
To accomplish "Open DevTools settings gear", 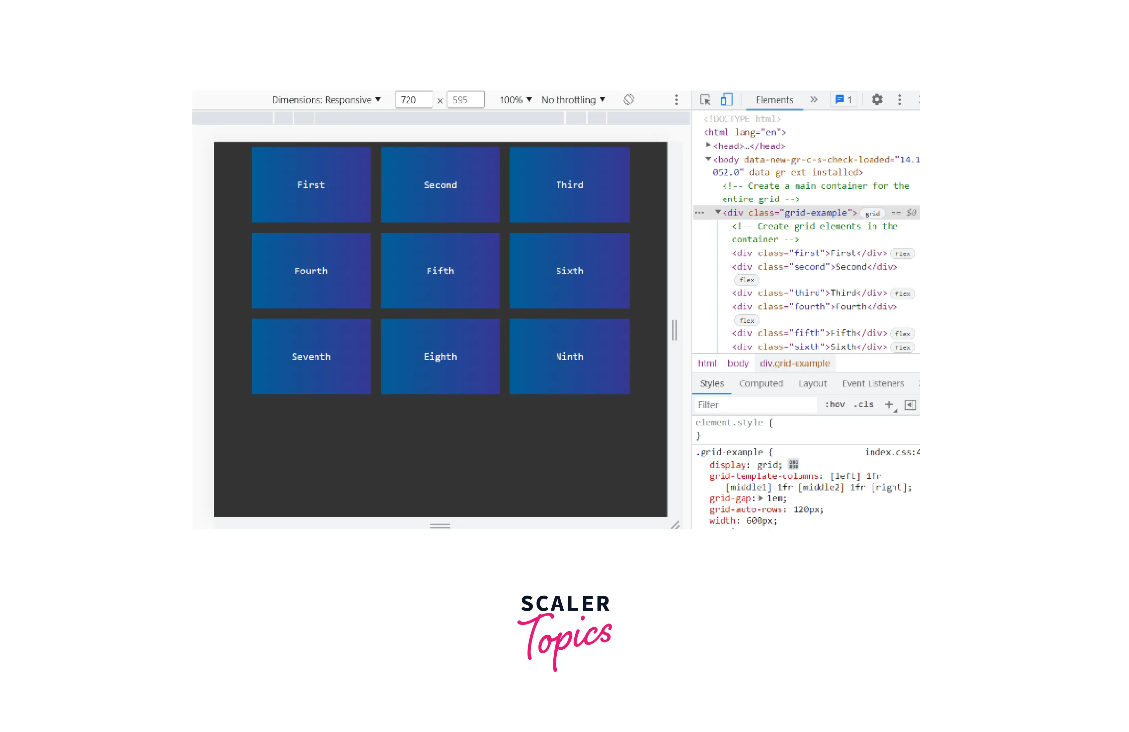I will tap(877, 100).
